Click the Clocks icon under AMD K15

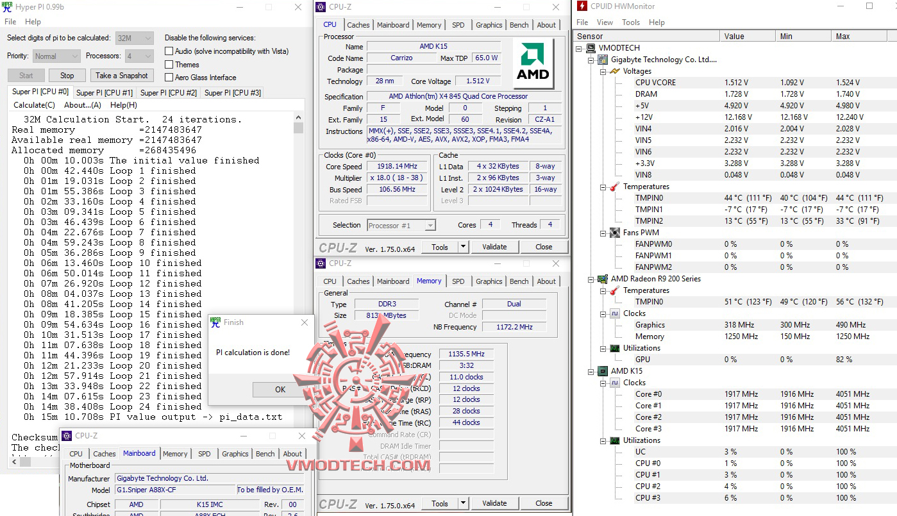616,383
